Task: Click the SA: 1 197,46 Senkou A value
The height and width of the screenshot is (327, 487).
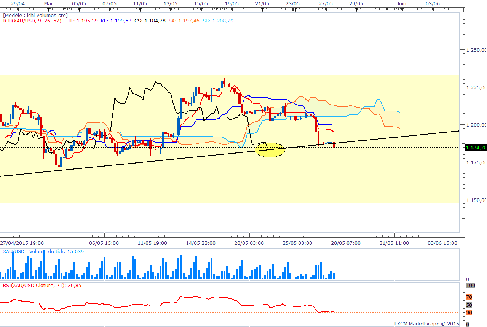Action: tap(184, 21)
